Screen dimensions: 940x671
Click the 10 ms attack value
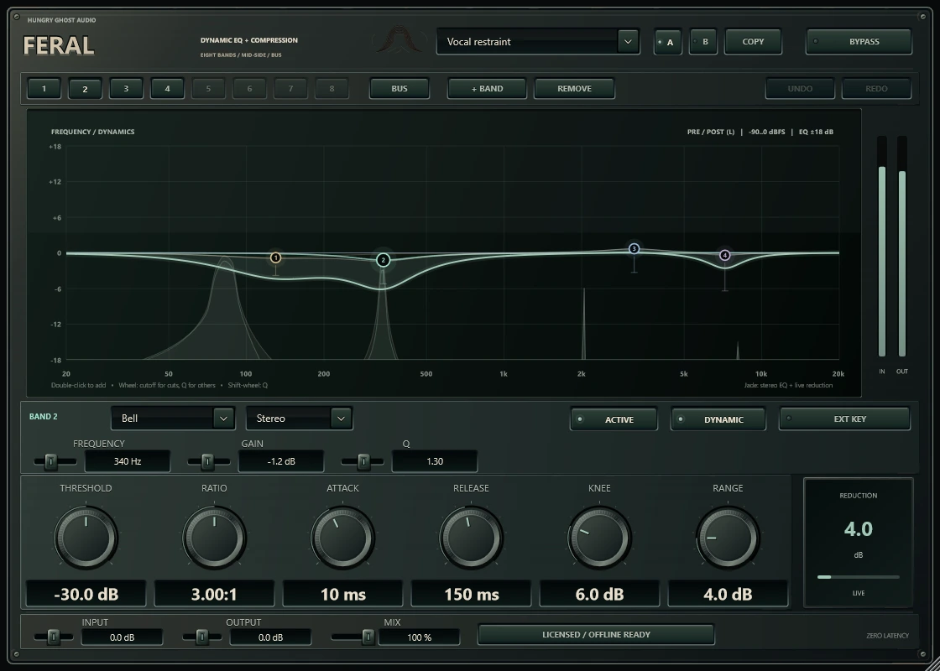(342, 594)
